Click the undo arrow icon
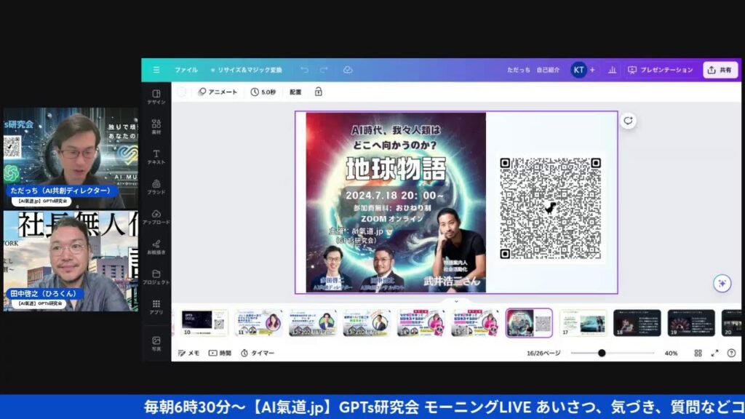The width and height of the screenshot is (745, 419). click(304, 70)
